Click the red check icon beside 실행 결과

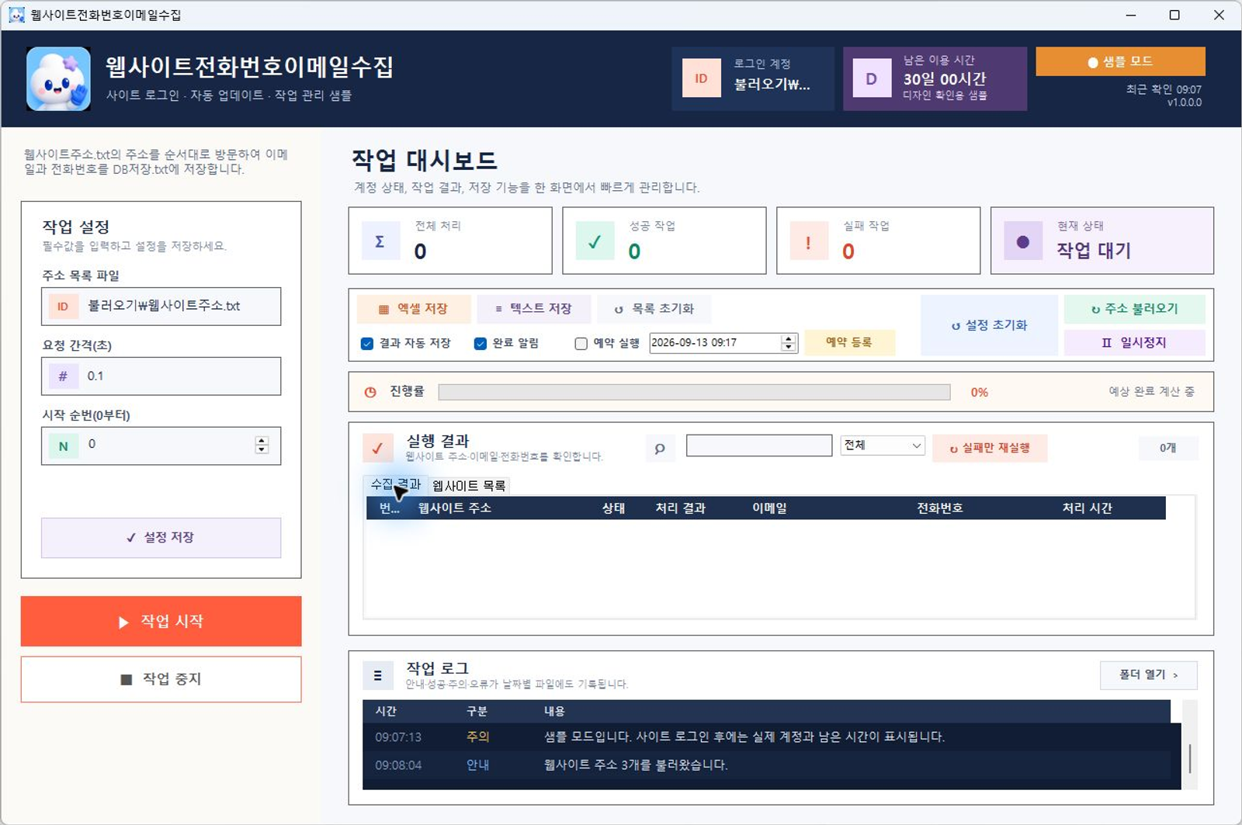pyautogui.click(x=377, y=448)
